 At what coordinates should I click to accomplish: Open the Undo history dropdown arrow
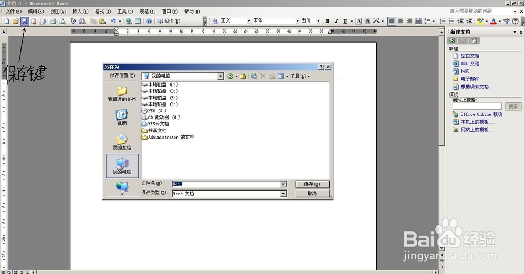(120, 21)
